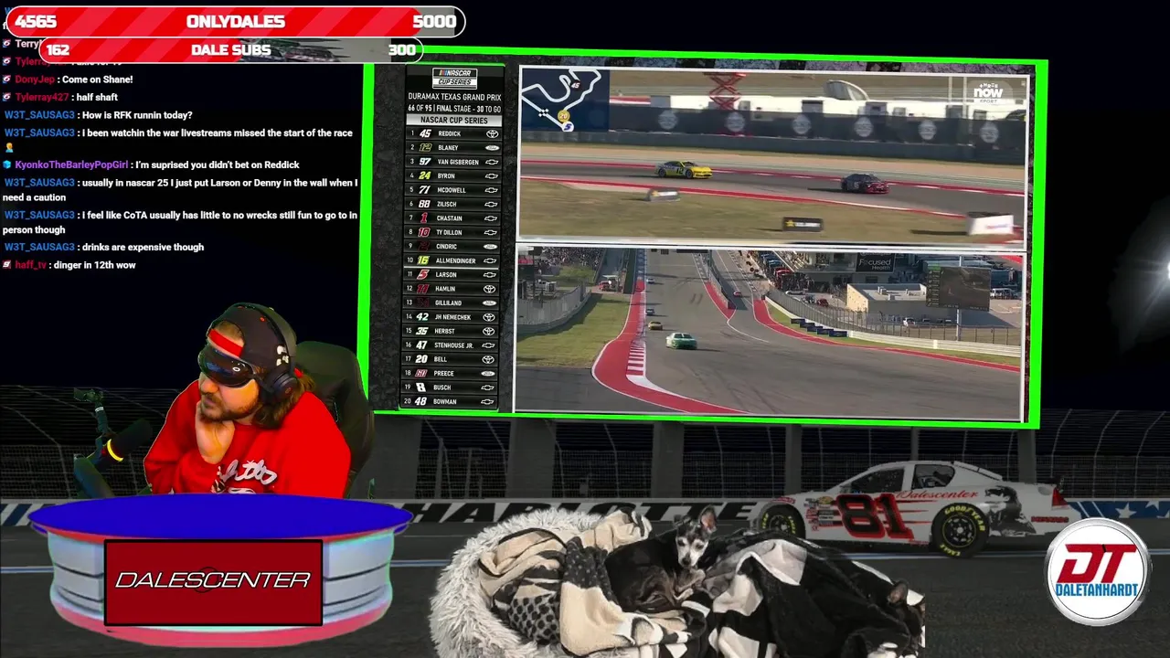Click the 'STENHOUSE JR.' driver name
1170x658 pixels.
point(453,345)
